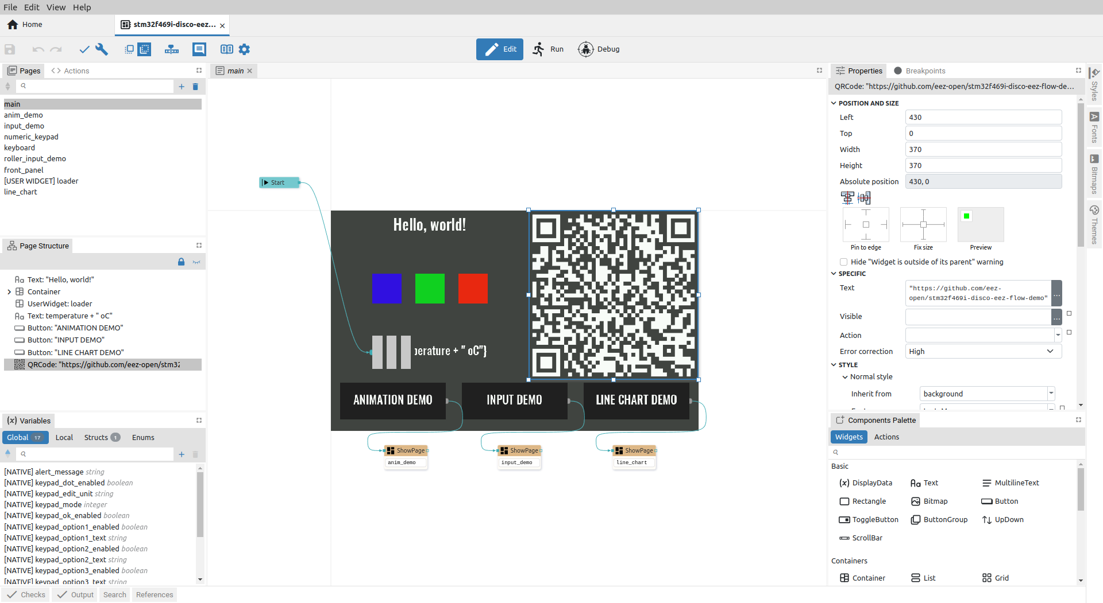Toggle the small checkbox beside Visible property
This screenshot has width=1103, height=603.
point(1069,314)
